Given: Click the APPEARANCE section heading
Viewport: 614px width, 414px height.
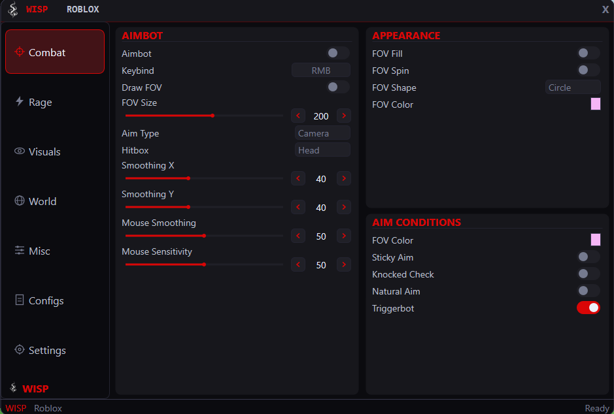Looking at the screenshot, I should pos(406,35).
